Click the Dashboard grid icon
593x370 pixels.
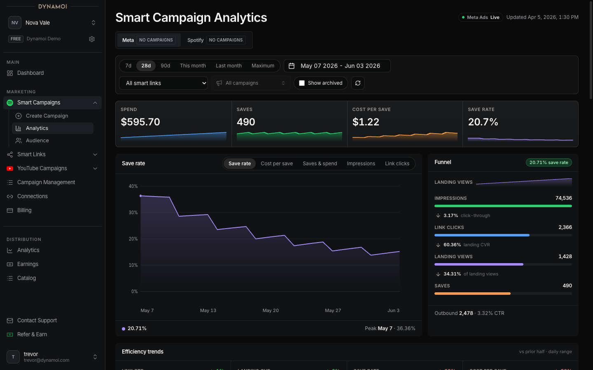point(10,73)
